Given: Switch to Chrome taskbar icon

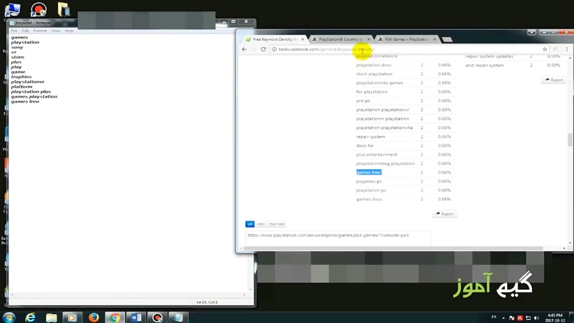Looking at the screenshot, I should pyautogui.click(x=115, y=317).
